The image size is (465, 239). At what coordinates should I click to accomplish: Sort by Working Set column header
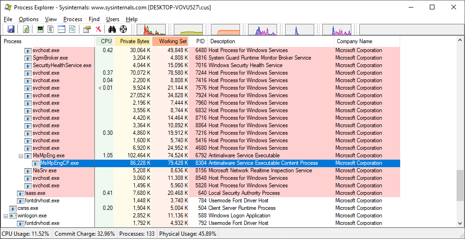tap(170, 41)
